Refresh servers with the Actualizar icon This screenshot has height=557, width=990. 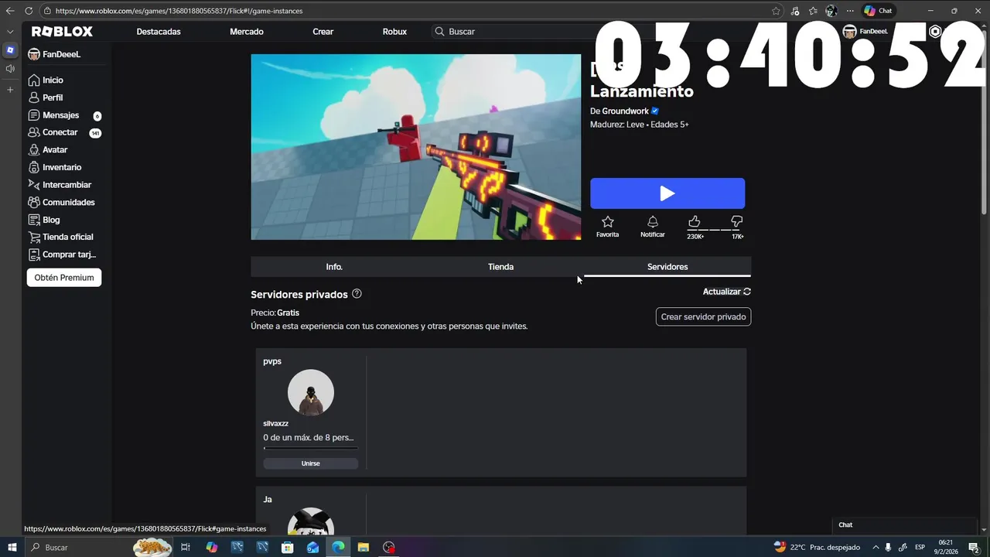747,292
